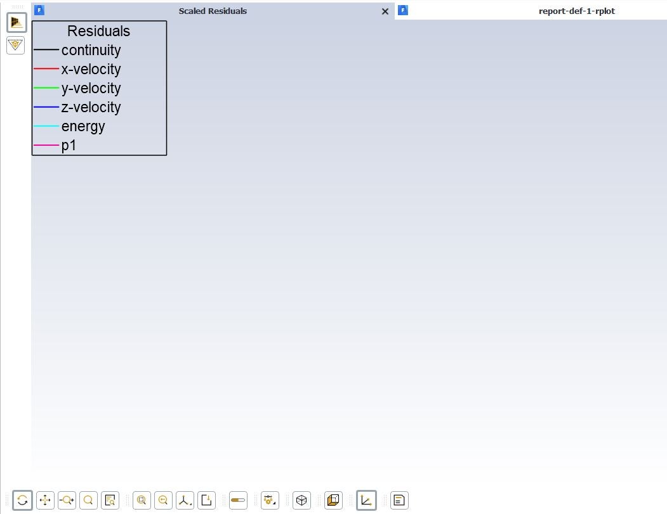Close the Scaled Residuals tab
Viewport: 667px width, 514px height.
coord(385,11)
